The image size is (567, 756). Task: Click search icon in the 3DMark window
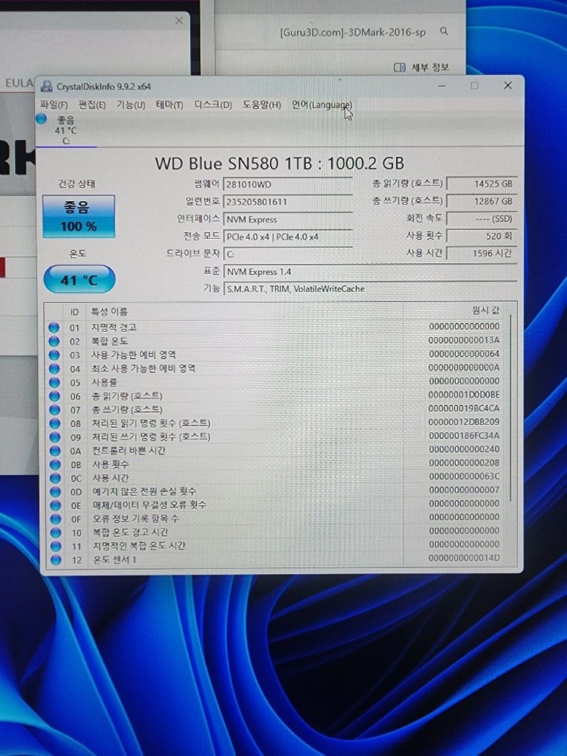[x=444, y=31]
